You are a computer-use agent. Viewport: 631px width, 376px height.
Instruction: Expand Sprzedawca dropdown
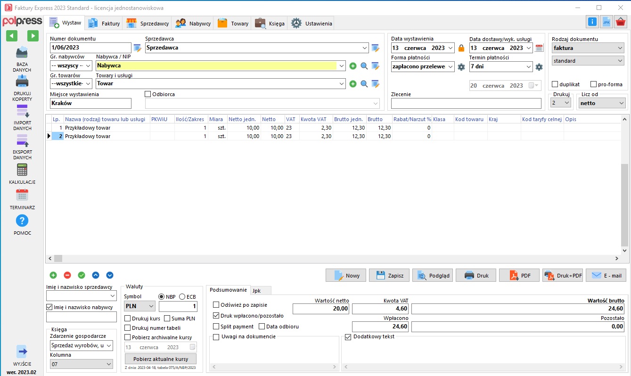click(x=365, y=48)
